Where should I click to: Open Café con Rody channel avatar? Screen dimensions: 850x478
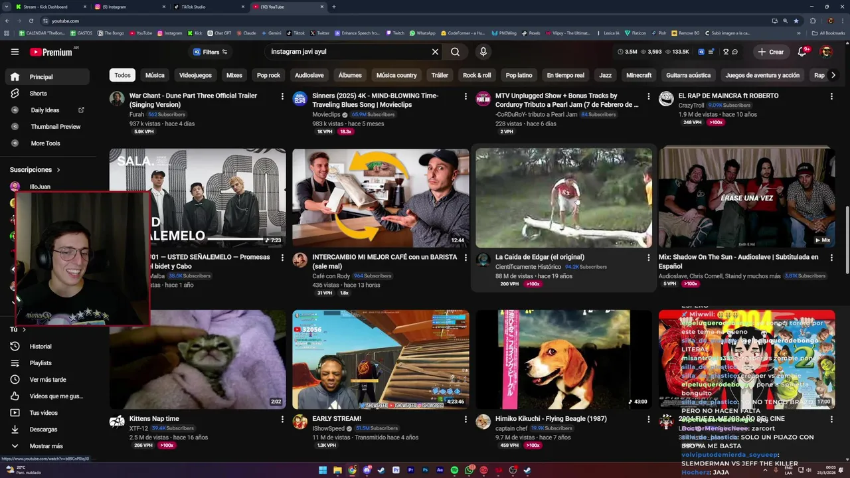point(300,260)
